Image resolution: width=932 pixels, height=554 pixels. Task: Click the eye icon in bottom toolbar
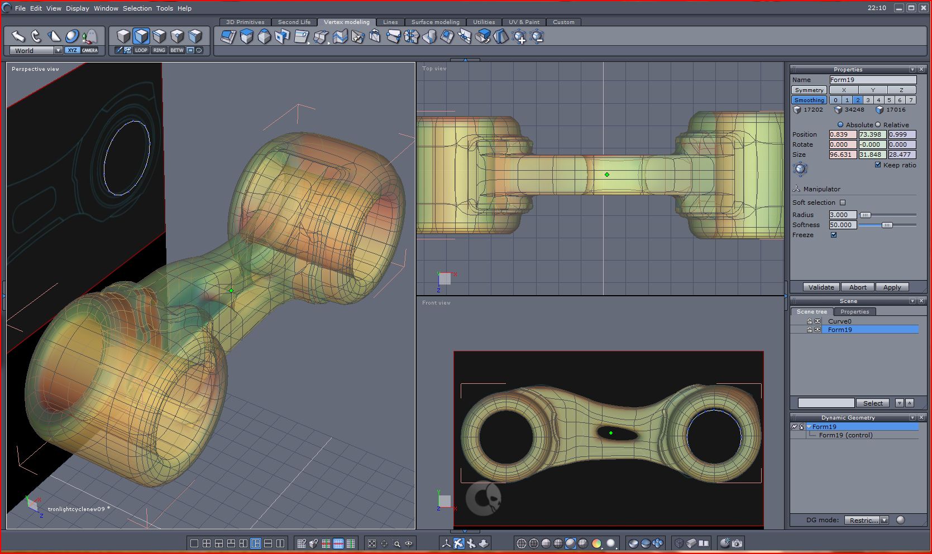pos(409,543)
